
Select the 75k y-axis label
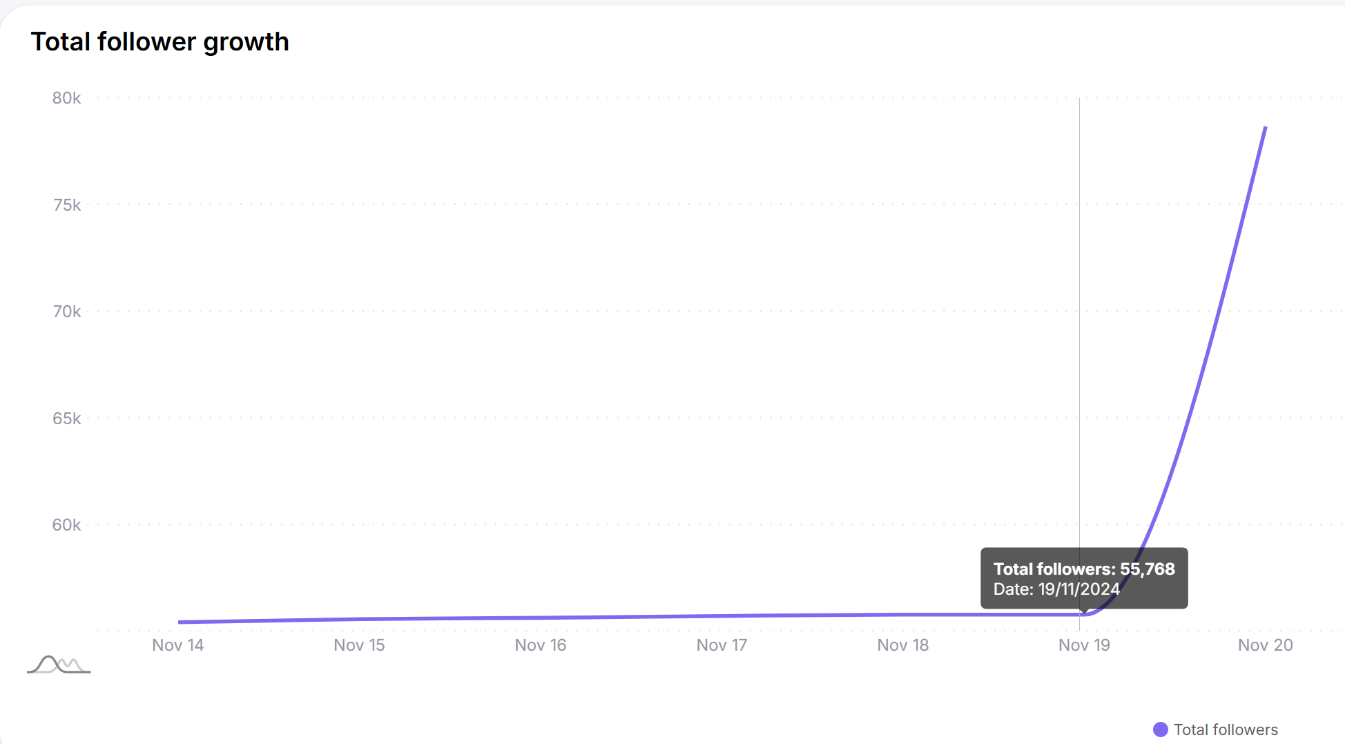[66, 205]
